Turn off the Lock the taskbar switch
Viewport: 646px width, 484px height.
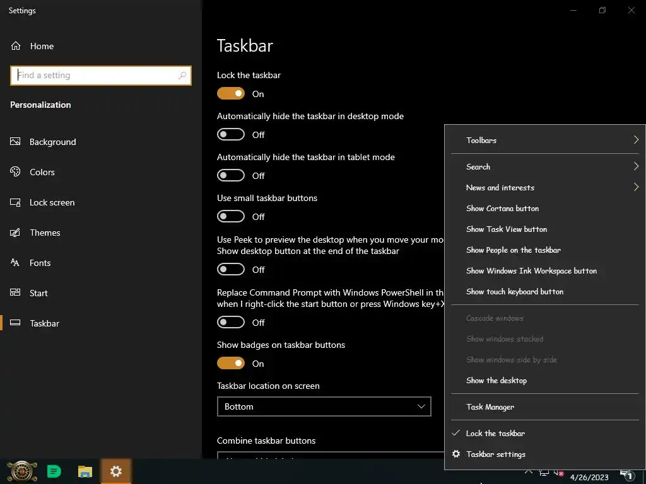pos(231,93)
